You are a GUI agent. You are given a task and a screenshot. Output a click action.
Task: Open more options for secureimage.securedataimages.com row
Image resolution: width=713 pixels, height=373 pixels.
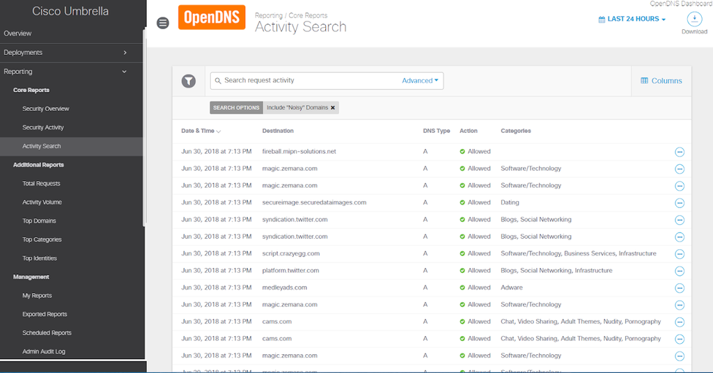(680, 203)
